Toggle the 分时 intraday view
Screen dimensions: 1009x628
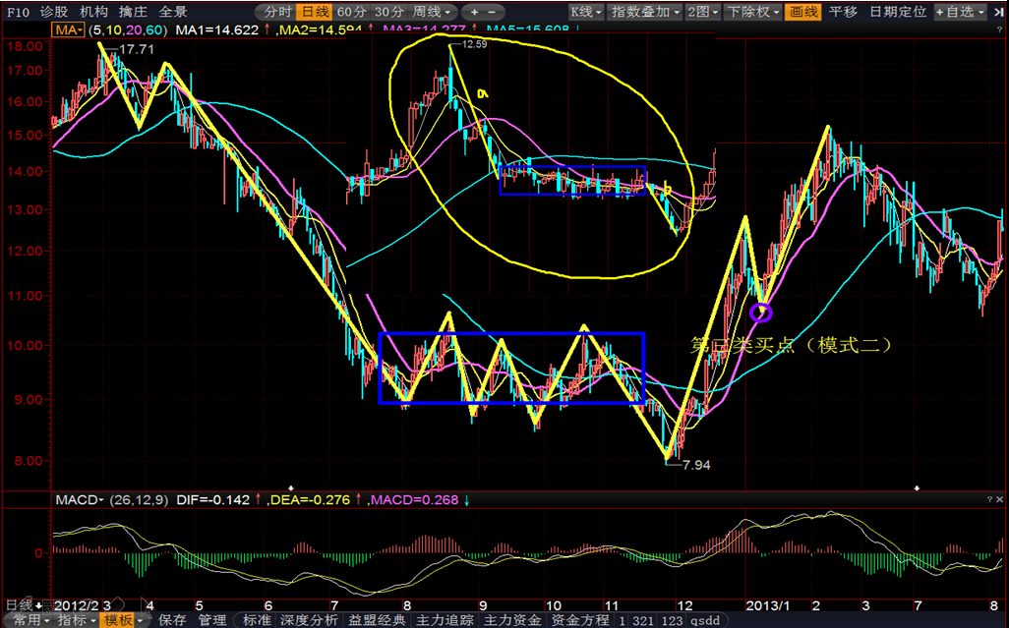click(277, 12)
